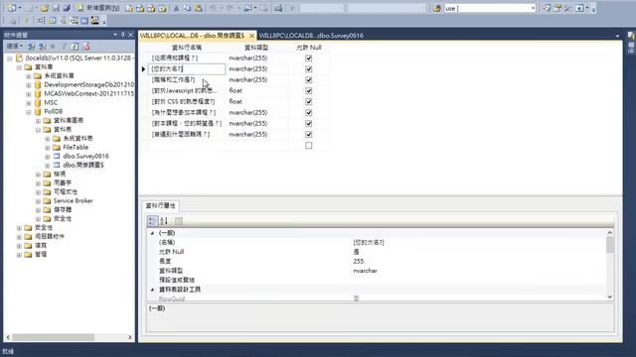The width and height of the screenshot is (636, 357).
Task: Select dbo.Survey0616 in Object Explorer tree
Action: click(85, 157)
